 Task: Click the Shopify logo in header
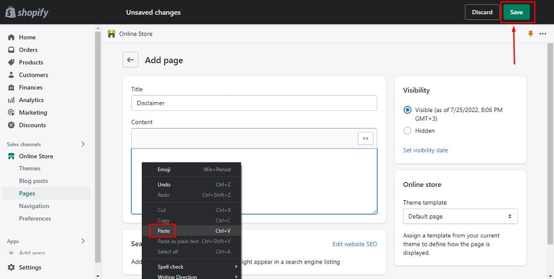27,12
